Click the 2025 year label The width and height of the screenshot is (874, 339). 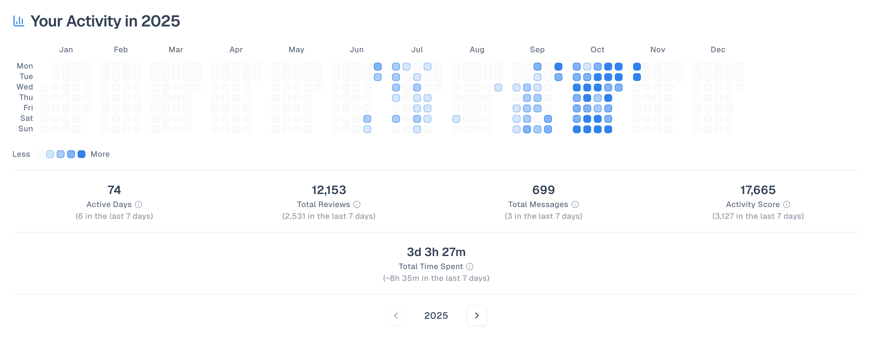pos(437,315)
